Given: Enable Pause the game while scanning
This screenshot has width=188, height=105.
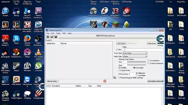Looking at the screenshot, I should coord(119,78).
